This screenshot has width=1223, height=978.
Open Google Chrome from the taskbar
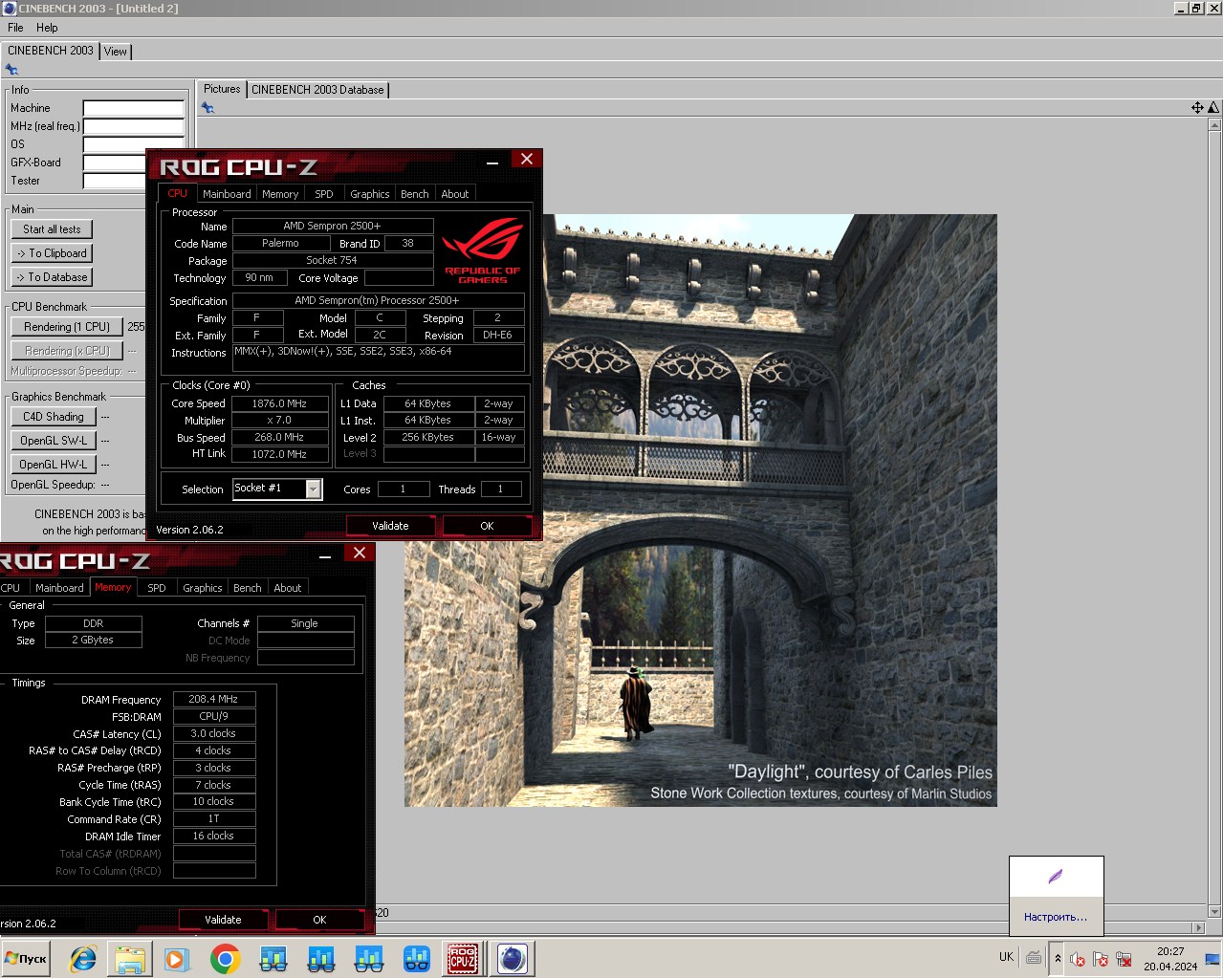tap(225, 958)
